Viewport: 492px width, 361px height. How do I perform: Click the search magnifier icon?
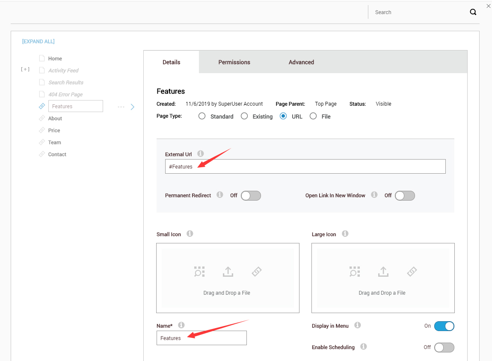point(473,12)
